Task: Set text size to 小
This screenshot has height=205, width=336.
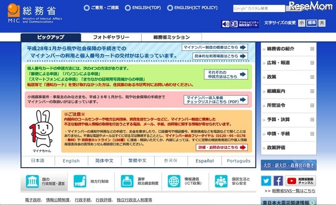Action: click(301, 23)
